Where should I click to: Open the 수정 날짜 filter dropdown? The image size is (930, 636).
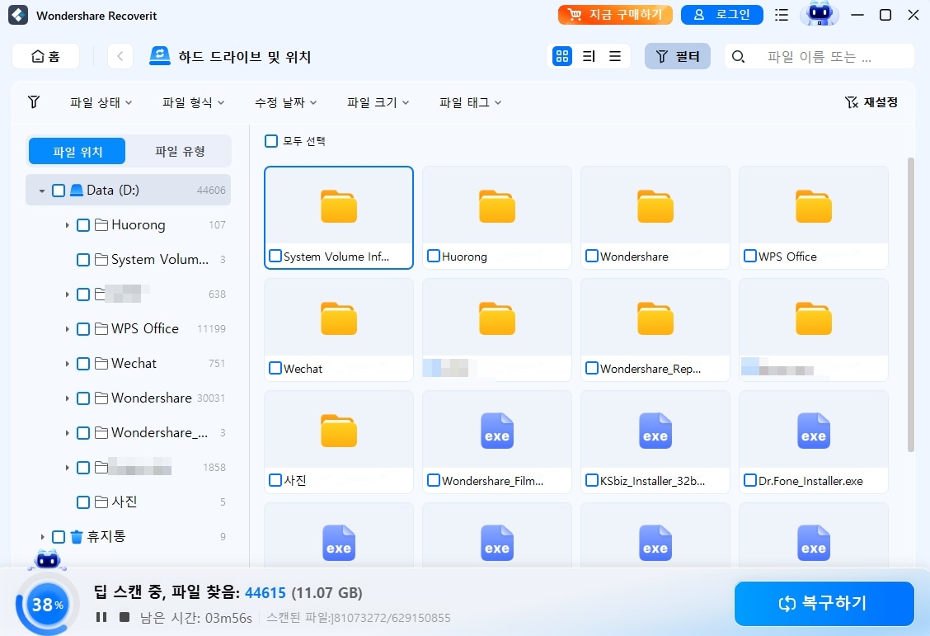click(286, 102)
